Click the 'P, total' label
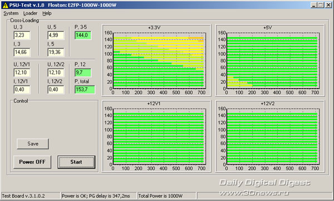This screenshot has height=201, width=334. coord(82,81)
